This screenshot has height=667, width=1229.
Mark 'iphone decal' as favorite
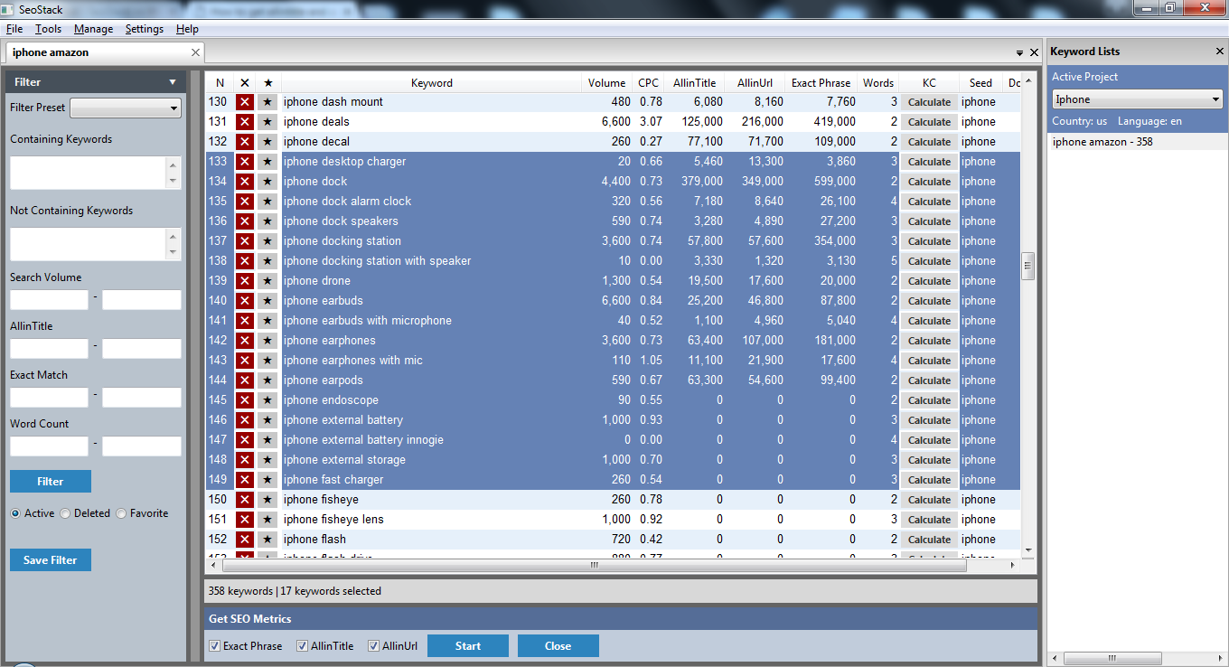267,142
